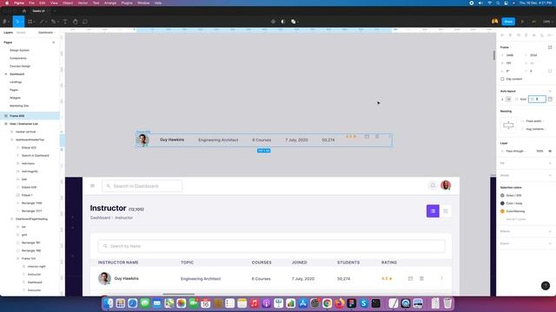The width and height of the screenshot is (556, 312).
Task: Add a new page with the Pages plus button
Action: (x=54, y=42)
